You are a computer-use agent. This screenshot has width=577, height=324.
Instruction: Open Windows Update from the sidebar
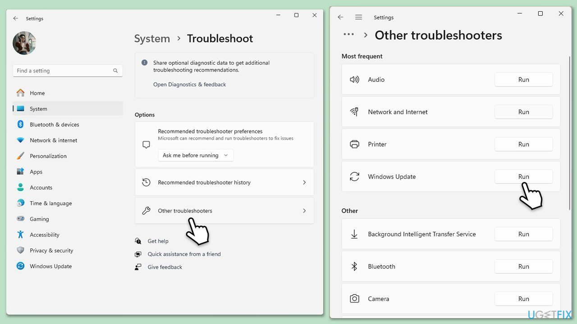pyautogui.click(x=50, y=266)
